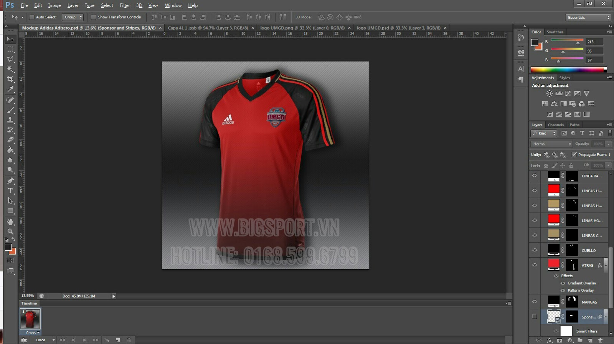Open the Image menu

pos(54,5)
